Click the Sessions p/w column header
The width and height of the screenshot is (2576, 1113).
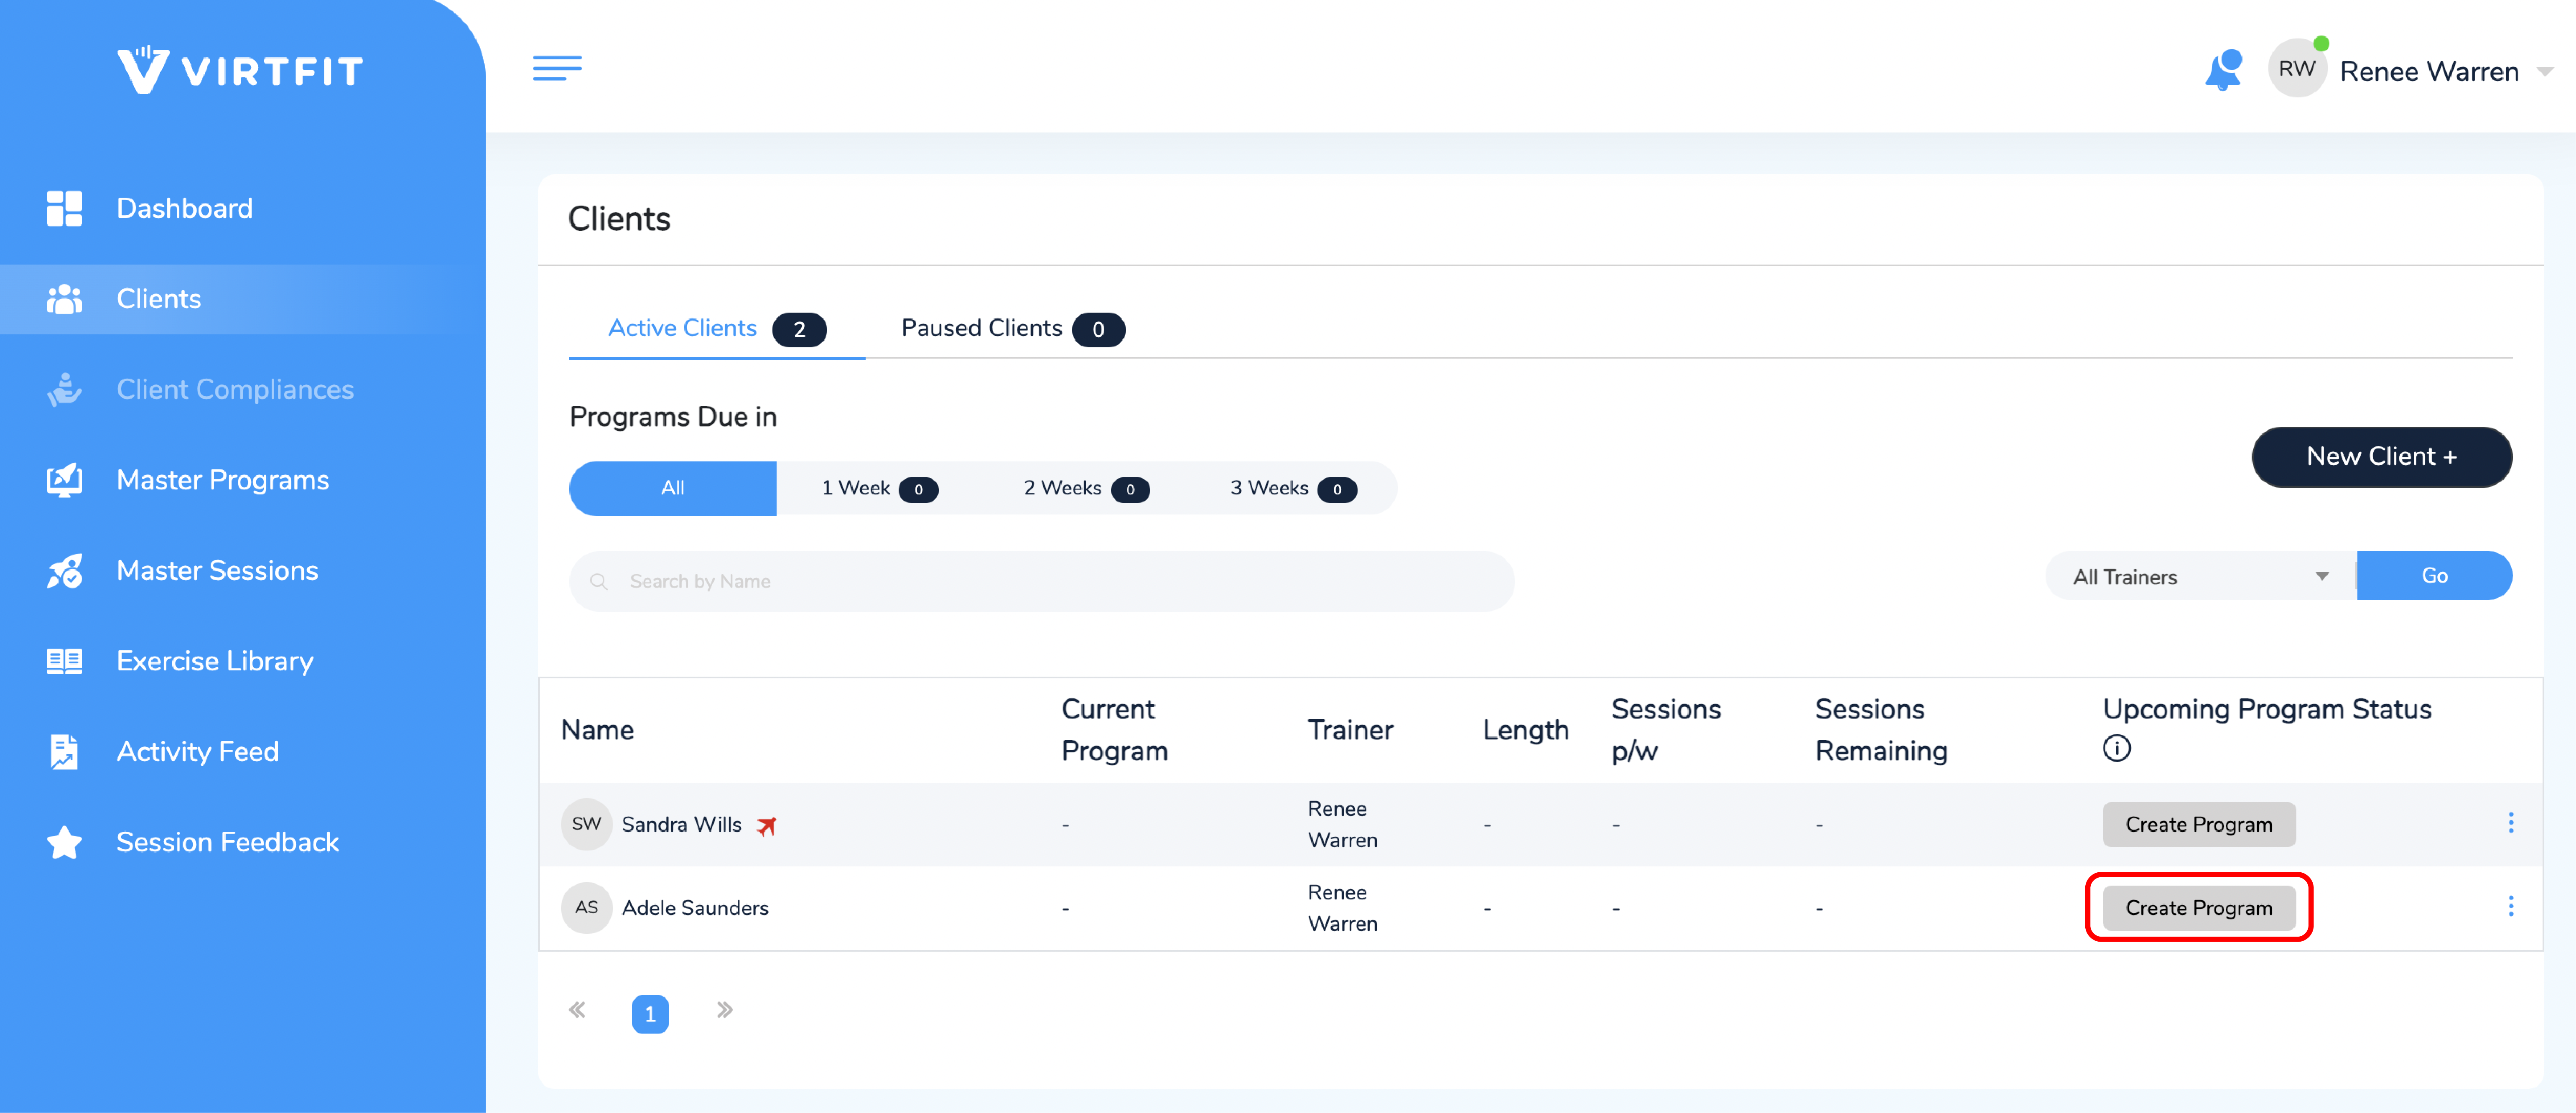[x=1666, y=730]
